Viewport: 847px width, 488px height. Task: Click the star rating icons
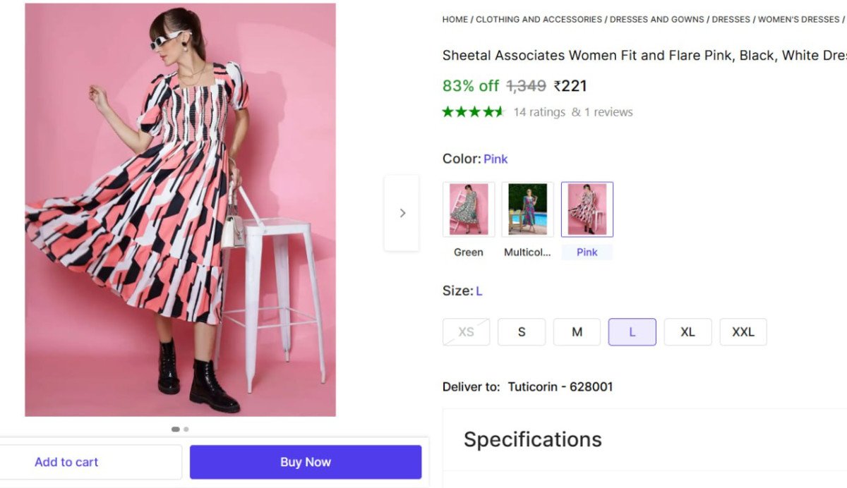(x=473, y=112)
